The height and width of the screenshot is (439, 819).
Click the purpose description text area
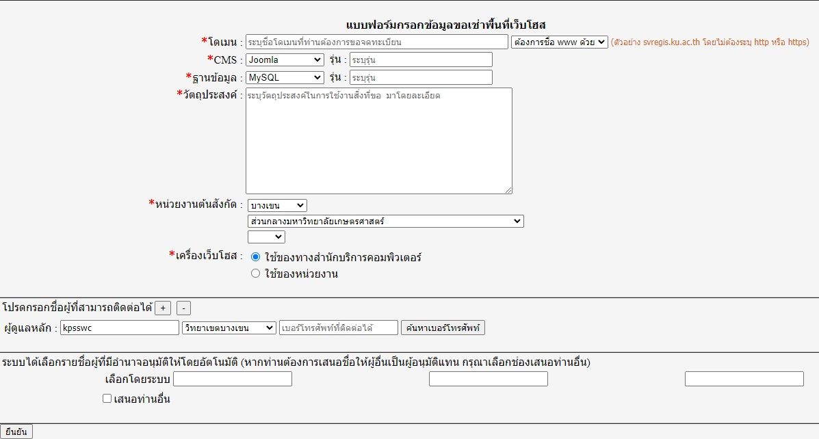378,140
